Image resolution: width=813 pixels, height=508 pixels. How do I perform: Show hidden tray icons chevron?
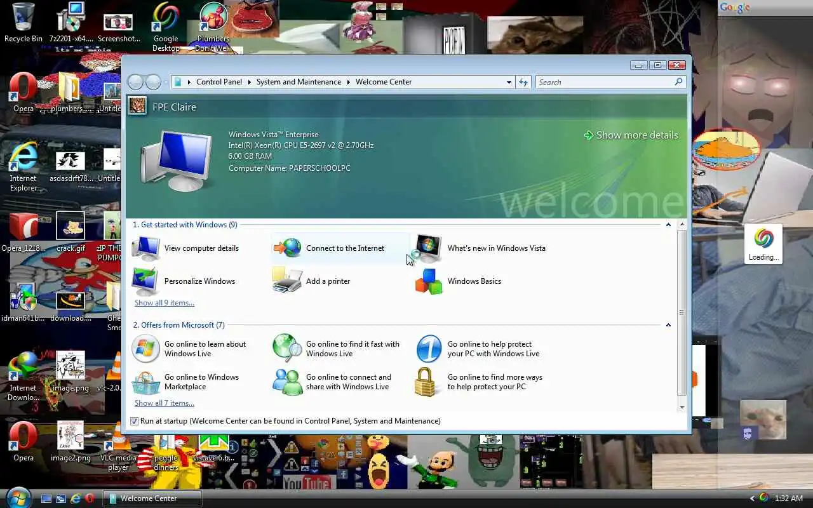(753, 498)
